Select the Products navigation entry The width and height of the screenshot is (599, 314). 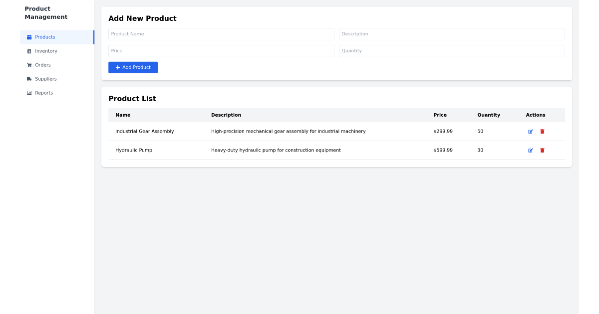point(45,37)
